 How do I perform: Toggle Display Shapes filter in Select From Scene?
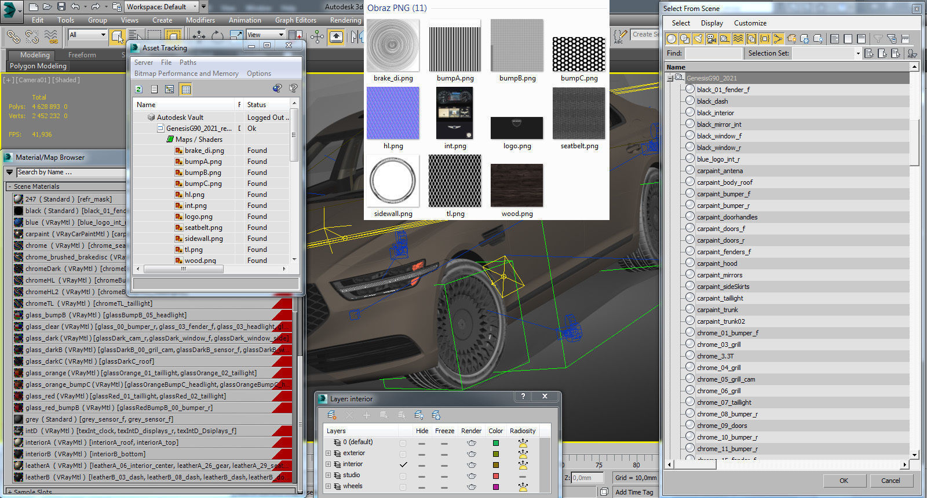coord(685,39)
